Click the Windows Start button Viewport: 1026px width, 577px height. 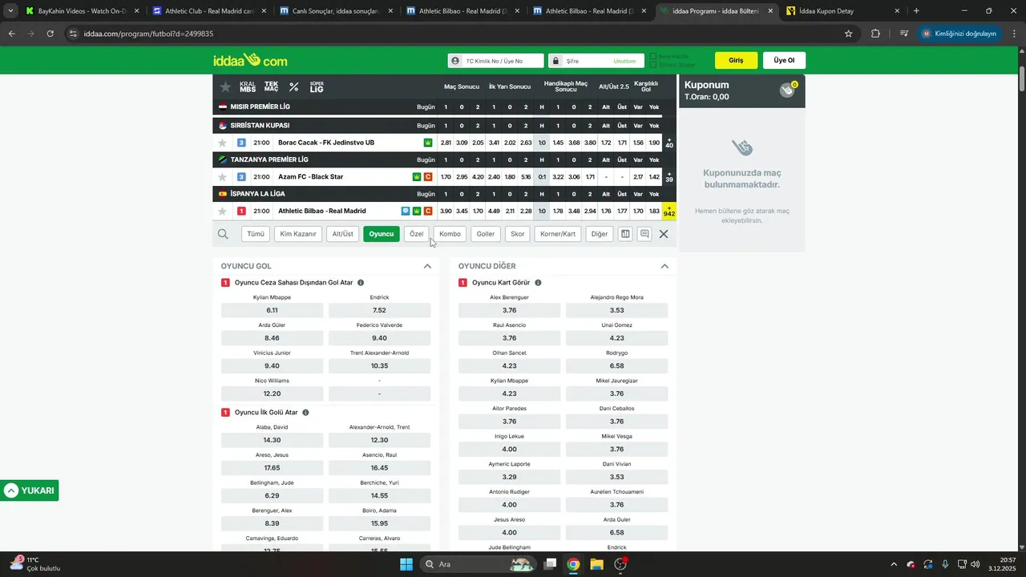(406, 564)
